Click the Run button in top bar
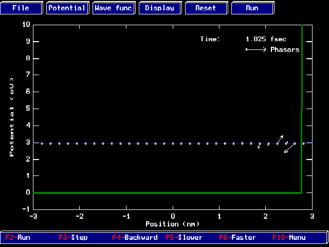This screenshot has height=247, width=329. click(x=252, y=8)
